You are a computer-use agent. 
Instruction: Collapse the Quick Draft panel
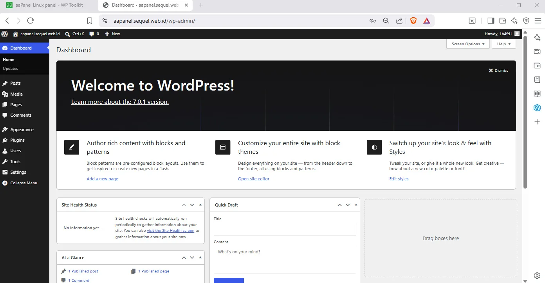tap(356, 205)
